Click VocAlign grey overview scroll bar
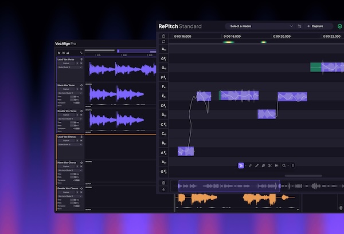Image resolution: width=344 pixels, height=234 pixels. [100, 50]
